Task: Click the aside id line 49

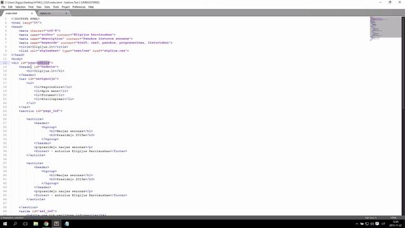Action: tap(38, 211)
